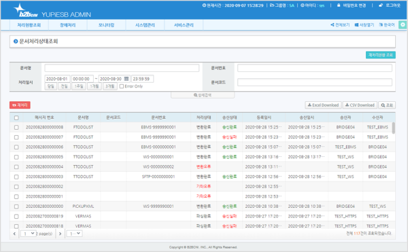Click the 문서번호 input field
The height and width of the screenshot is (252, 408).
click(315, 68)
